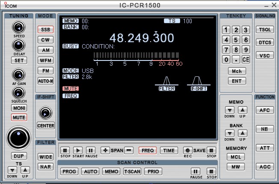Viewport: 279px width, 184px height.
Task: Click the AF GAIN knob
Action: tap(19, 75)
